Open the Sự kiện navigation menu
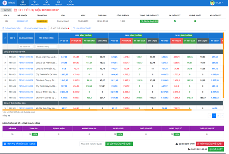The image size is (229, 154). [x=23, y=3]
